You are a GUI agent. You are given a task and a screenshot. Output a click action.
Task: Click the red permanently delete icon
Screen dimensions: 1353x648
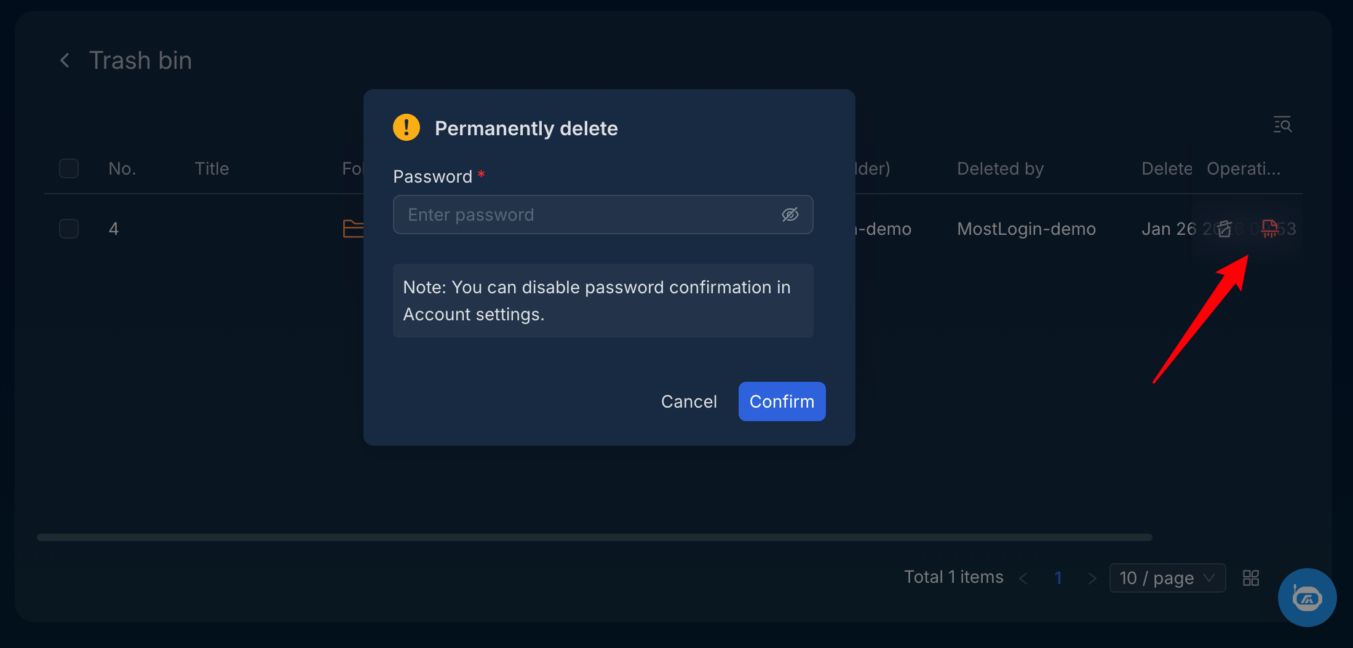point(1269,229)
